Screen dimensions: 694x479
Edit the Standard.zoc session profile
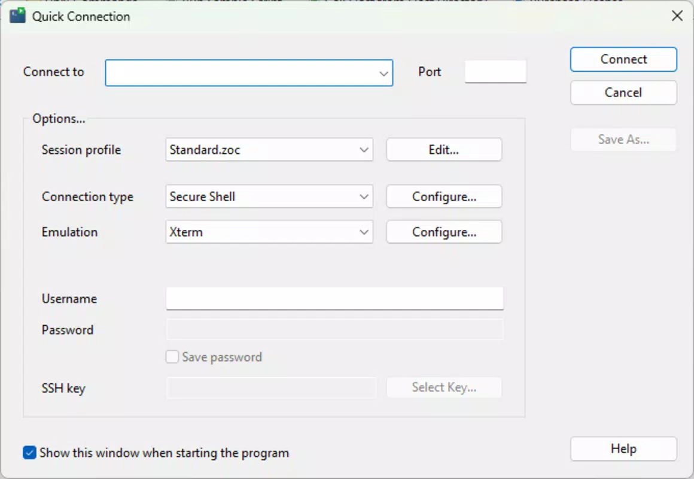pos(444,150)
